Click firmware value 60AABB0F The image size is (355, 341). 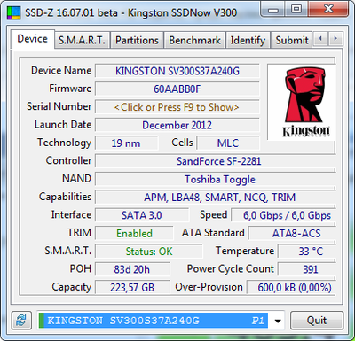tap(177, 89)
